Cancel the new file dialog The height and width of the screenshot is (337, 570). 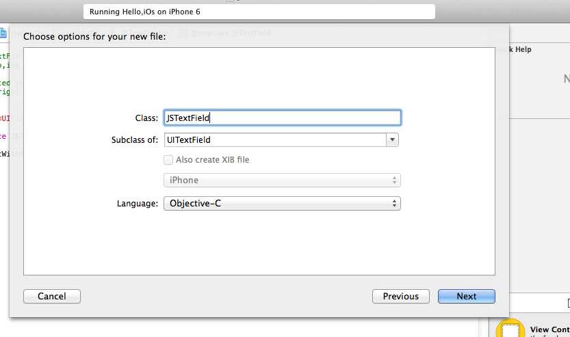coord(52,297)
